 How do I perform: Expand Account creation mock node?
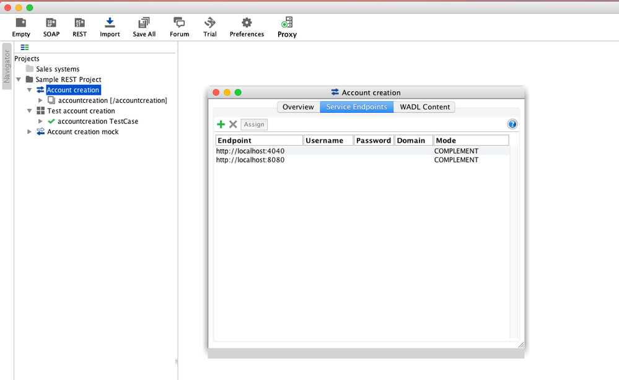(29, 132)
